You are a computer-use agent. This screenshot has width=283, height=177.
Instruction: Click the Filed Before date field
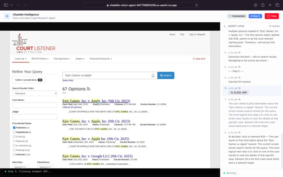pos(45,167)
